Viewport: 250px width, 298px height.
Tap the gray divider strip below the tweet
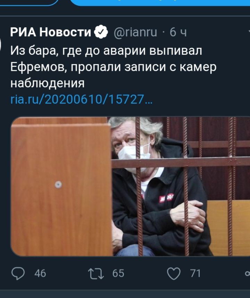(125, 294)
